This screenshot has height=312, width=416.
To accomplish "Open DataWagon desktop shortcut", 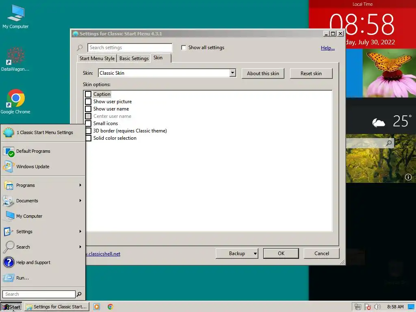I will [15, 59].
